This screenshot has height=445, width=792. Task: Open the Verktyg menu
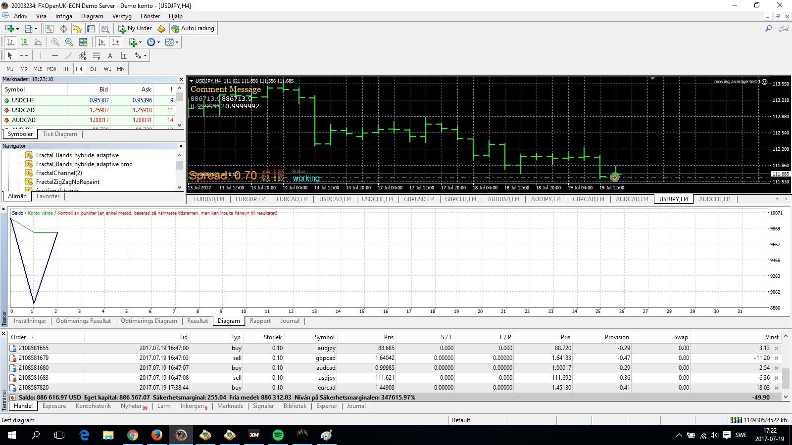click(x=122, y=16)
